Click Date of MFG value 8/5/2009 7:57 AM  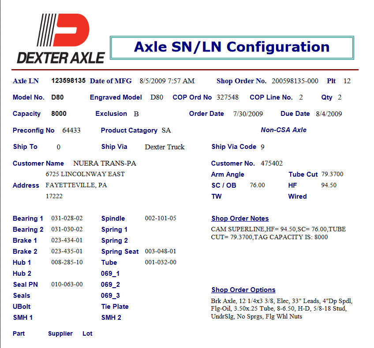(167, 81)
